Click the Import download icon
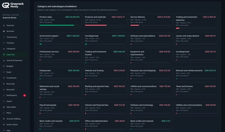Viewport: 225px width, 132px height. tap(4, 101)
